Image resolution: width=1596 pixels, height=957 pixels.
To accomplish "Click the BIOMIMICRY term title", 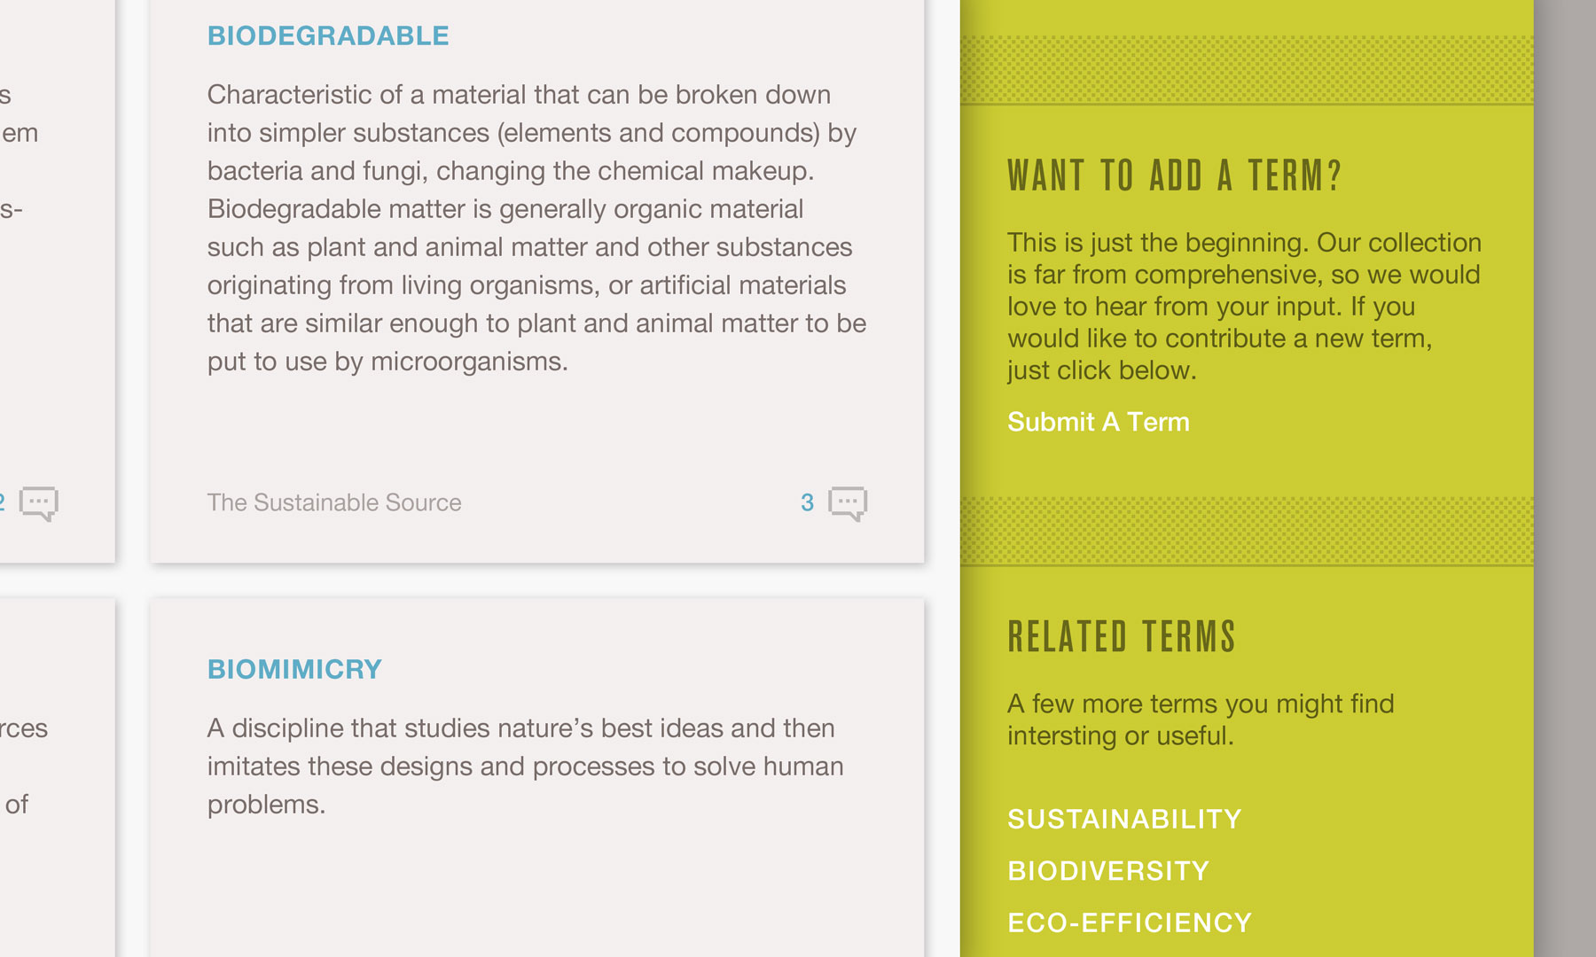I will tap(294, 669).
